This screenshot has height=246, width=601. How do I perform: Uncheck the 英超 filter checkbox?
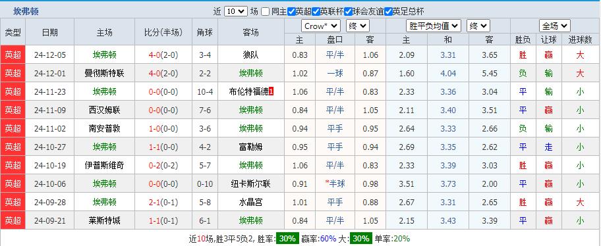coord(291,11)
